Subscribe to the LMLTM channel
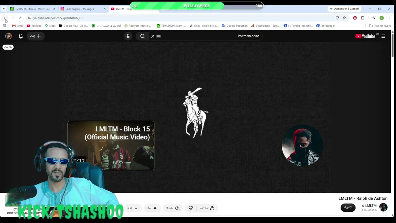The image size is (396, 223). point(348,207)
